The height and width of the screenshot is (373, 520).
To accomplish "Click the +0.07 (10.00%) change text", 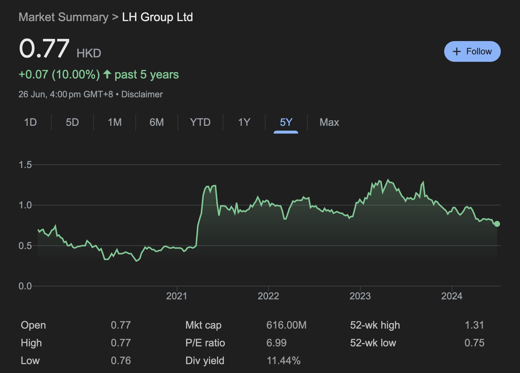I will pos(59,74).
